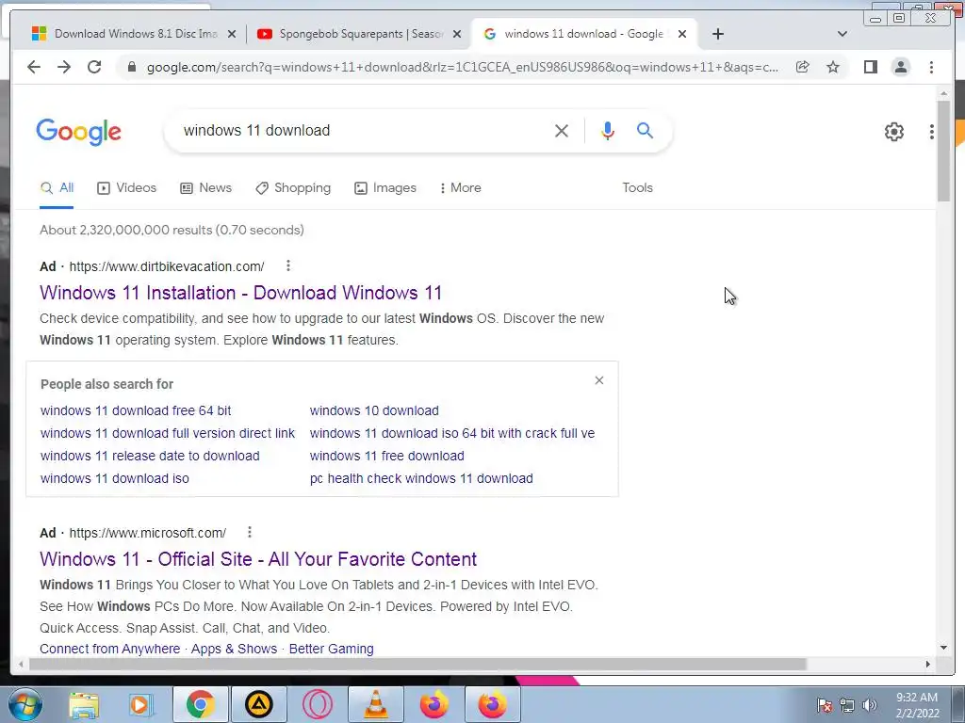The image size is (965, 723).
Task: Open options dots for dirtbikevacation ad
Action: tap(288, 265)
